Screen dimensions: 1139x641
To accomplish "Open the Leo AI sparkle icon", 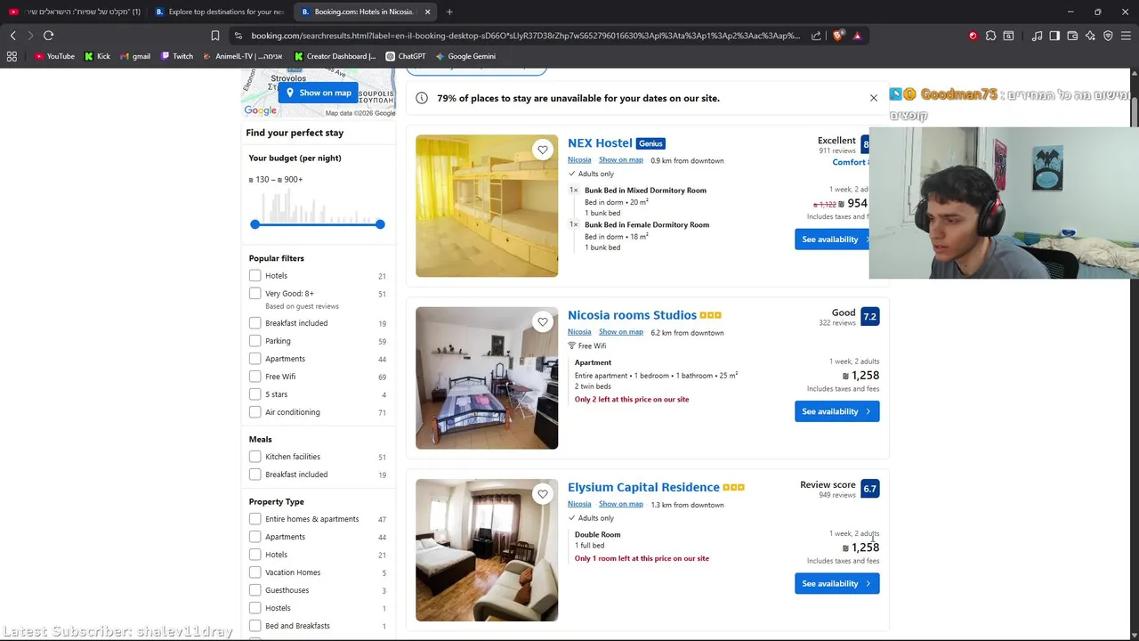I will tap(1090, 36).
